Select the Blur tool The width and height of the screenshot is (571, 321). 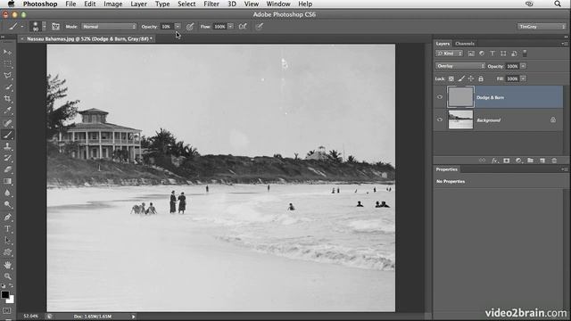coord(7,193)
